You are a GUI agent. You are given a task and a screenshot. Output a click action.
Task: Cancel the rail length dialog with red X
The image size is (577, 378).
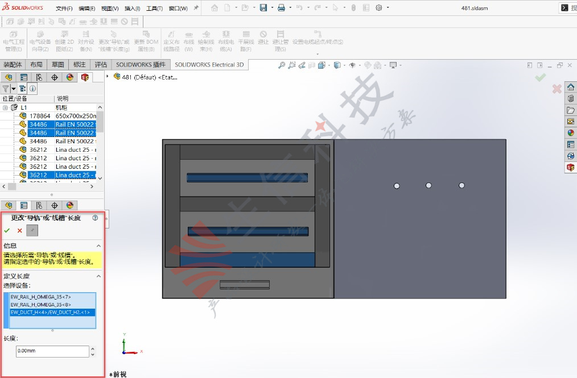point(20,231)
